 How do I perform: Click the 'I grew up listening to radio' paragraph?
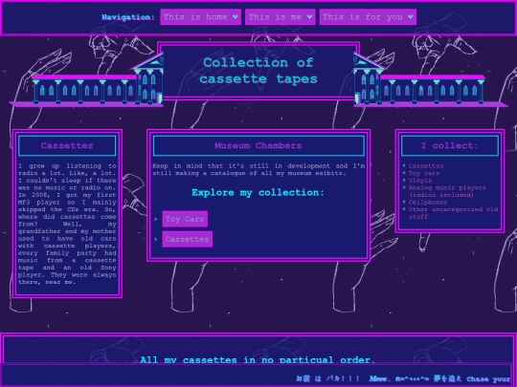pyautogui.click(x=67, y=224)
